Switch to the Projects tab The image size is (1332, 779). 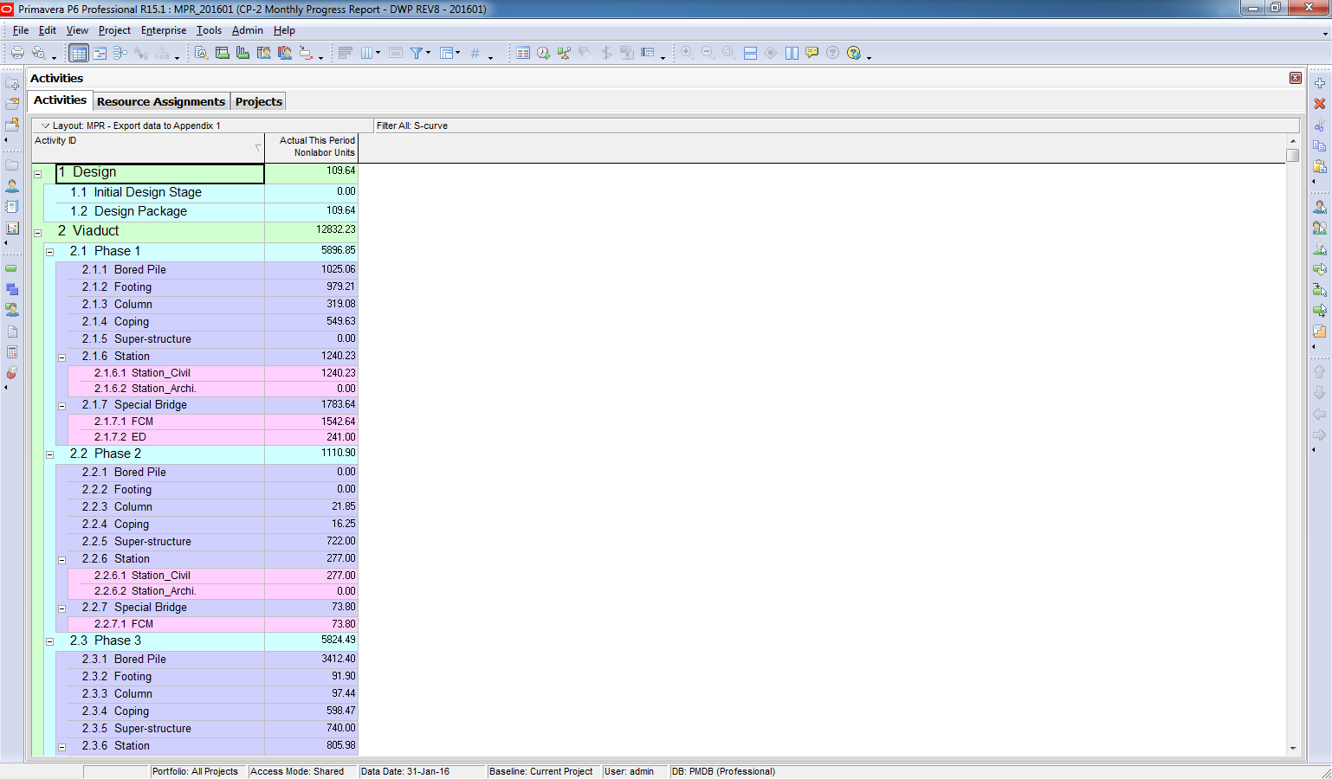pos(259,101)
